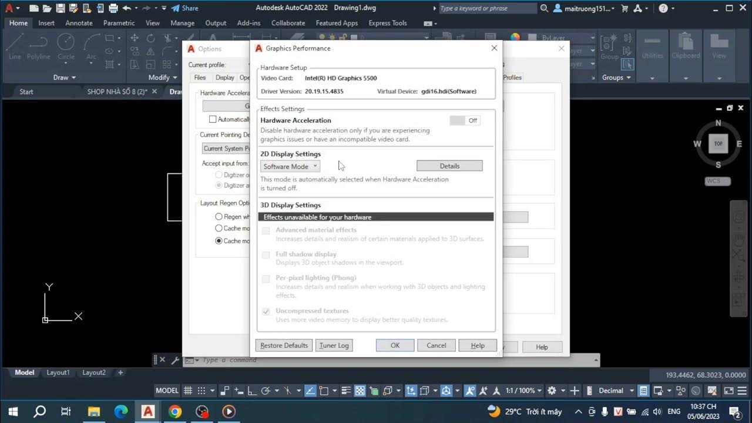Click the Customization menu icon in status bar
The image size is (752, 423).
tap(741, 391)
